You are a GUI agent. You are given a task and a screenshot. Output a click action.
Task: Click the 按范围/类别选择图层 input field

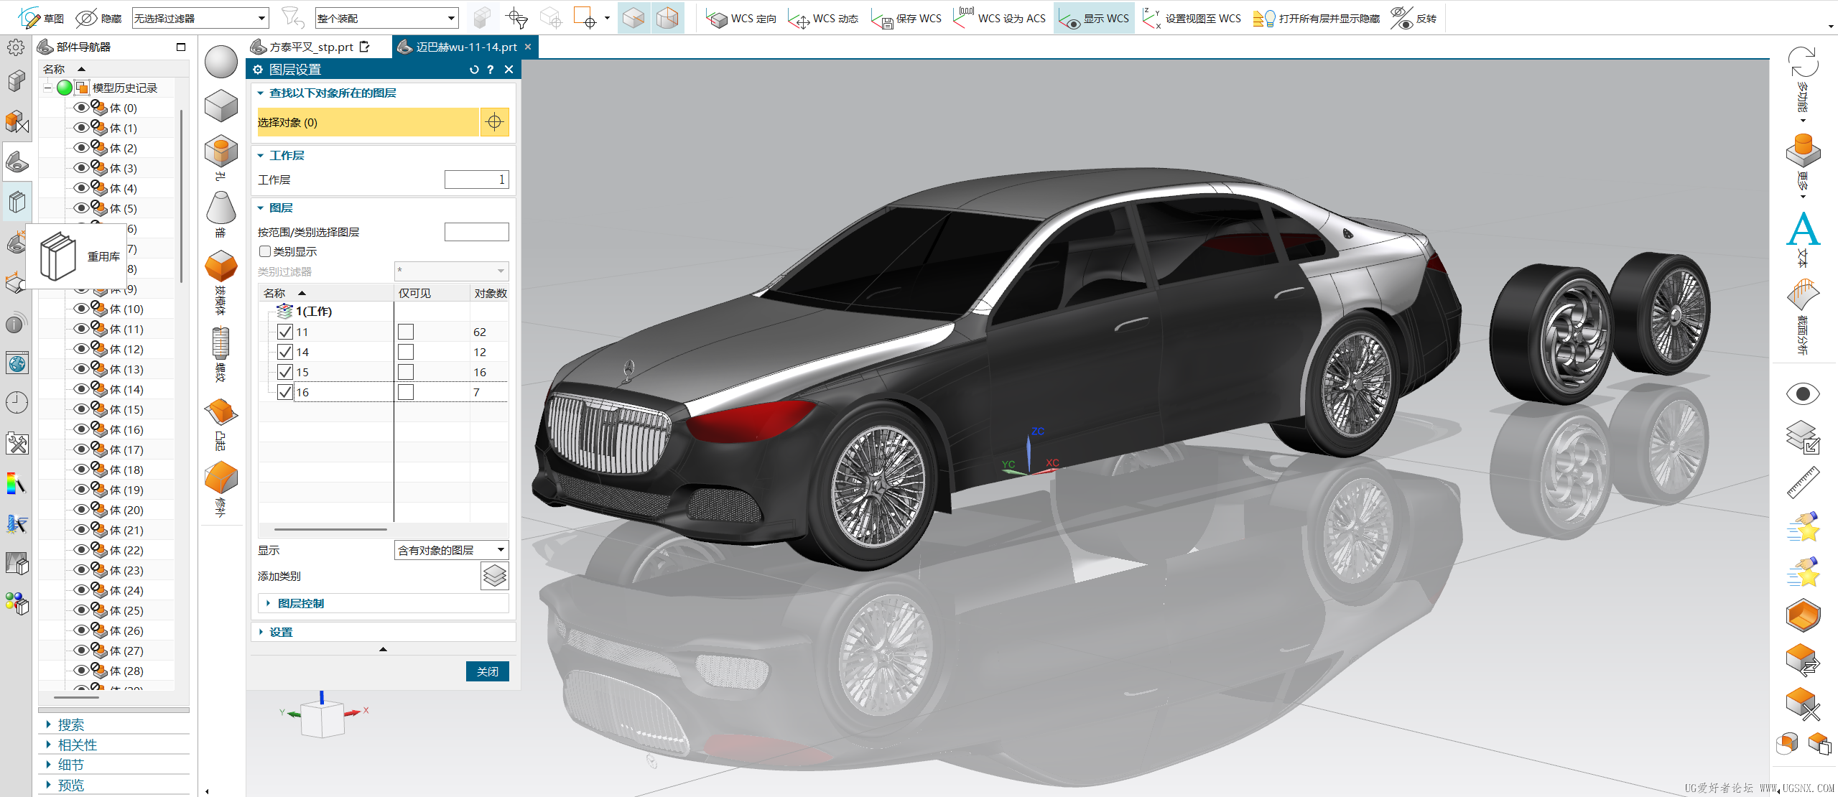pos(476,232)
